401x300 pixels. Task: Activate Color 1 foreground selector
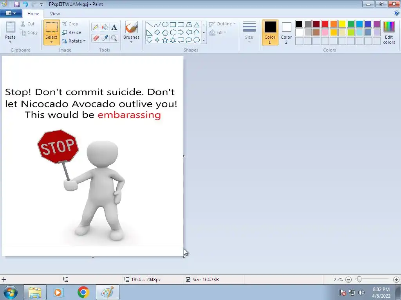(270, 32)
